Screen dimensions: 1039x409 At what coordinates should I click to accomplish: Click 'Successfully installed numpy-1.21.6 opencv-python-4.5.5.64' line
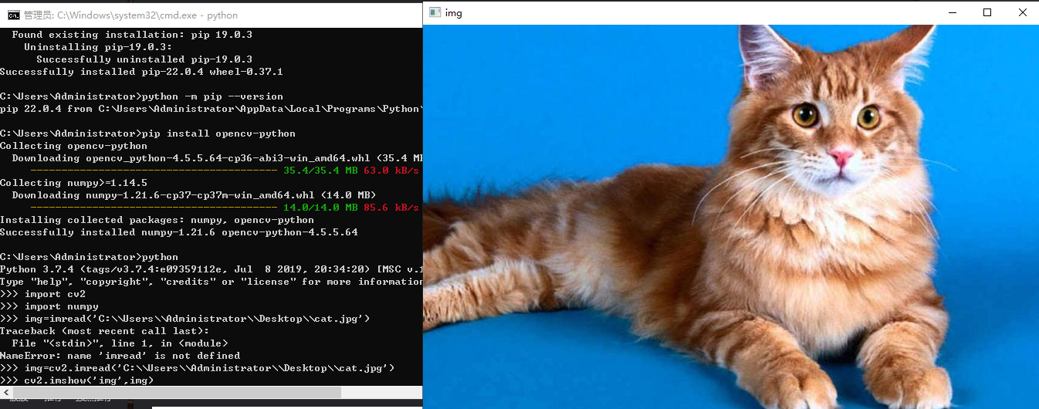[178, 232]
